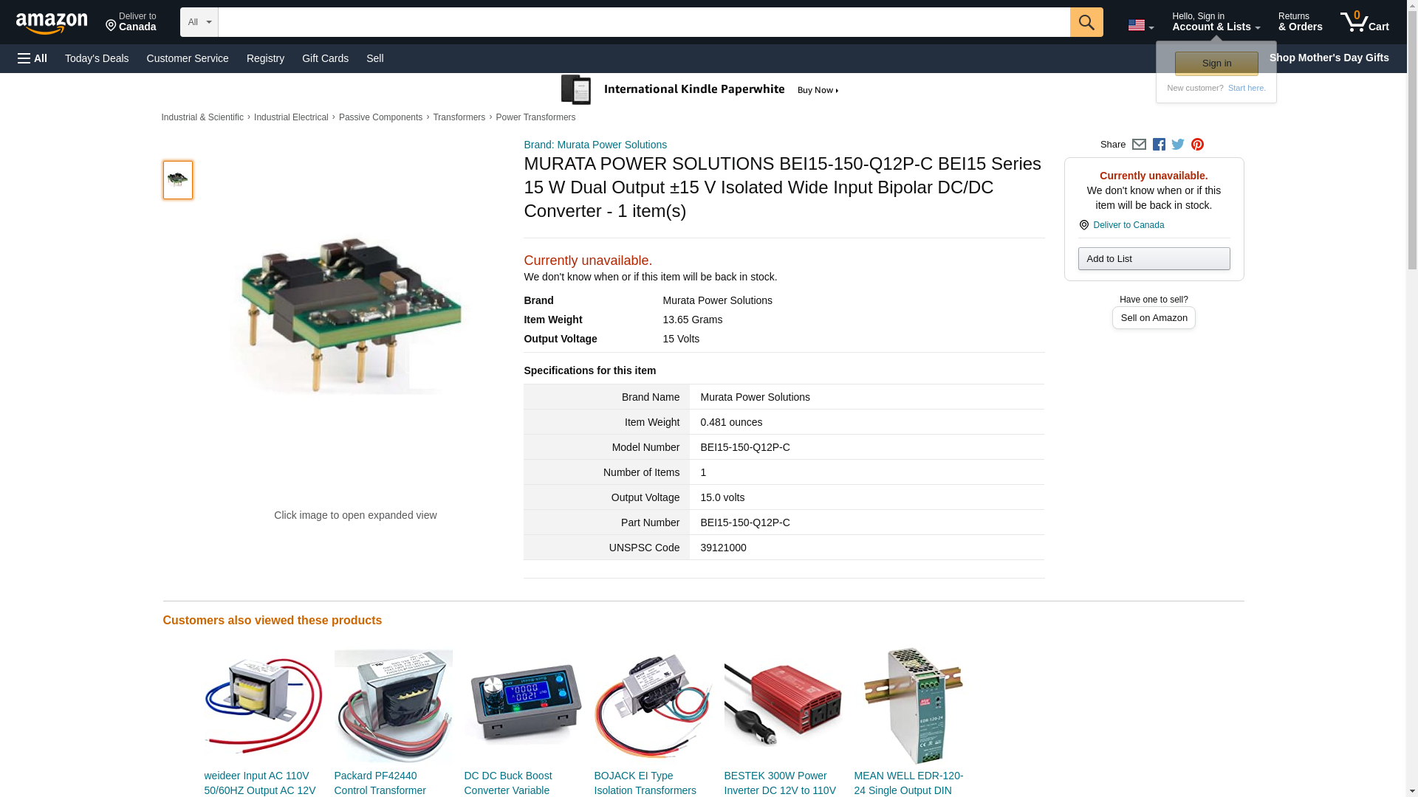Image resolution: width=1418 pixels, height=797 pixels.
Task: Click the Sell on Amazon button
Action: click(x=1154, y=318)
